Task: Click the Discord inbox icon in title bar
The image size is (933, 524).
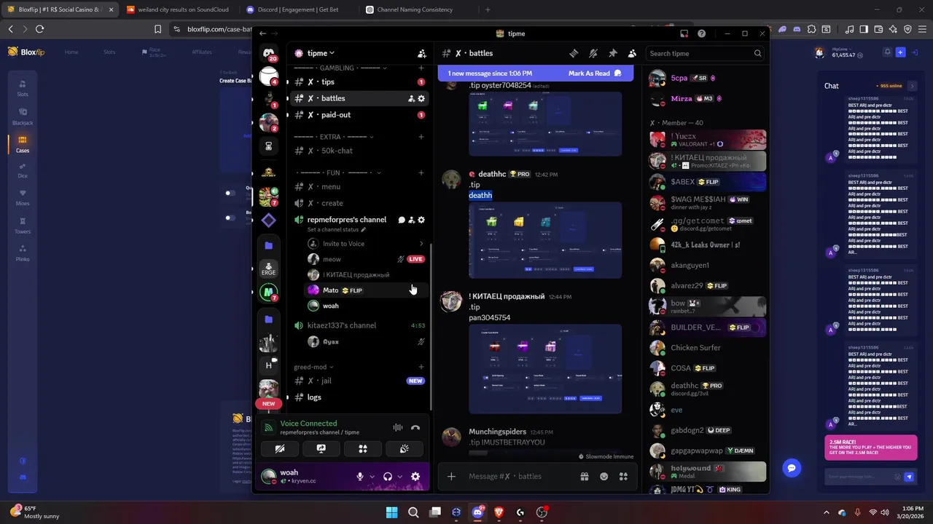Action: (x=684, y=33)
